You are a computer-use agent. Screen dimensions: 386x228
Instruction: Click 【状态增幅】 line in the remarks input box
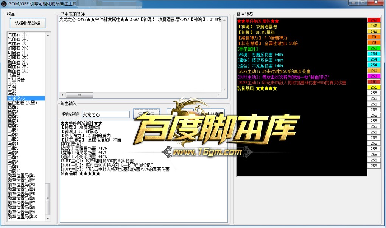(91, 140)
